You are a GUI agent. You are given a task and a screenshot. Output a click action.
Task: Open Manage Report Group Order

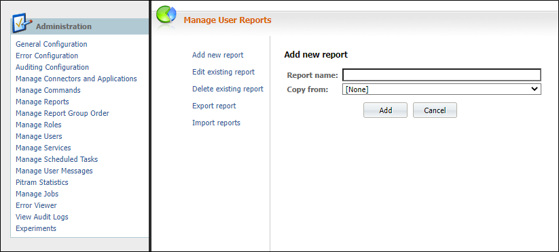[62, 113]
